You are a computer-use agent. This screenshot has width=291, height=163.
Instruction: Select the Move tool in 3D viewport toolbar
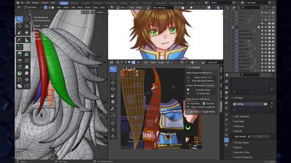click(x=20, y=26)
